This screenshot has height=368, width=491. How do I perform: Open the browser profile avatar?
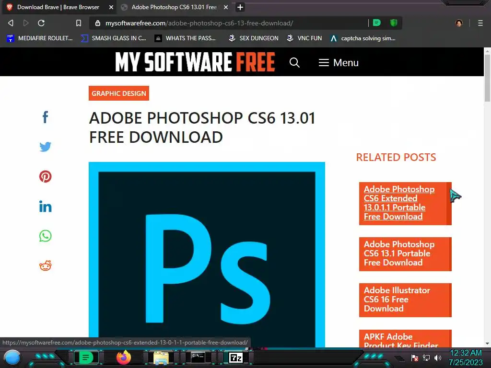pos(459,23)
